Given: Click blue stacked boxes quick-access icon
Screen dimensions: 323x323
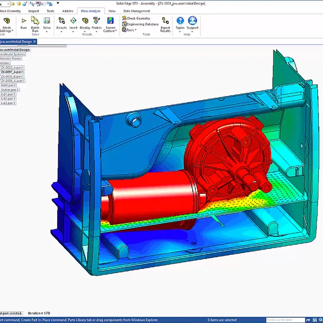Looking at the screenshot, I should [50, 4].
